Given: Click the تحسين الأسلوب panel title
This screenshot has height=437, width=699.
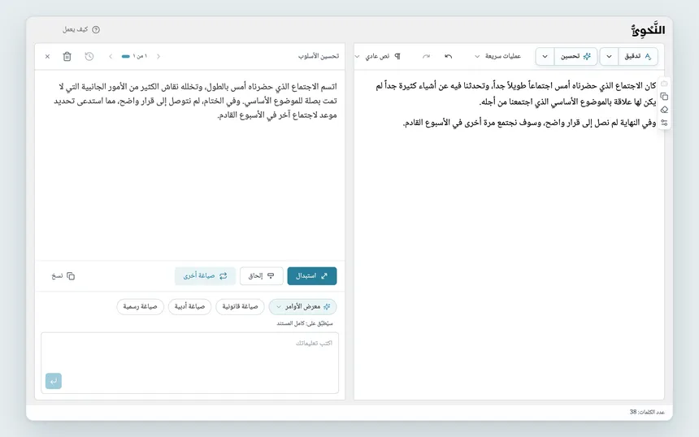Looking at the screenshot, I should click(319, 56).
